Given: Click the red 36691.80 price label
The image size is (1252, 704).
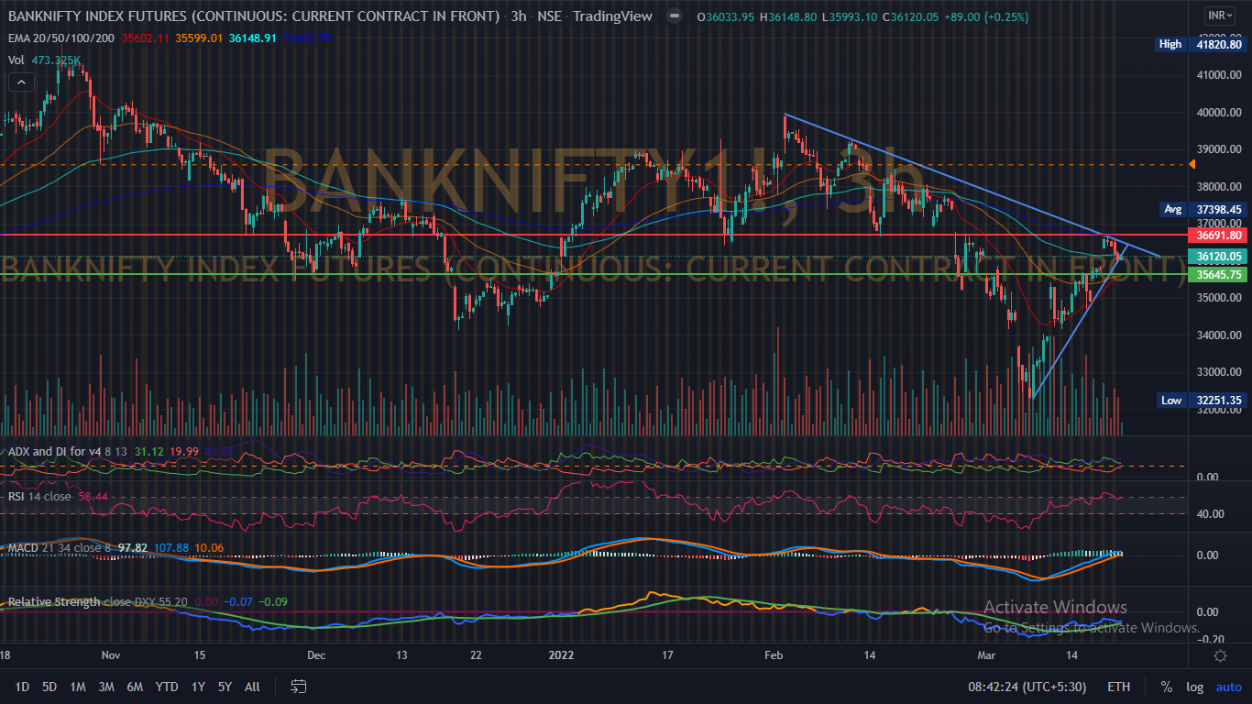Looking at the screenshot, I should coord(1216,235).
